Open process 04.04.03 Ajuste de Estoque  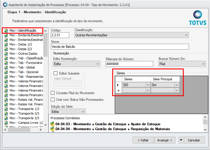coord(108,124)
